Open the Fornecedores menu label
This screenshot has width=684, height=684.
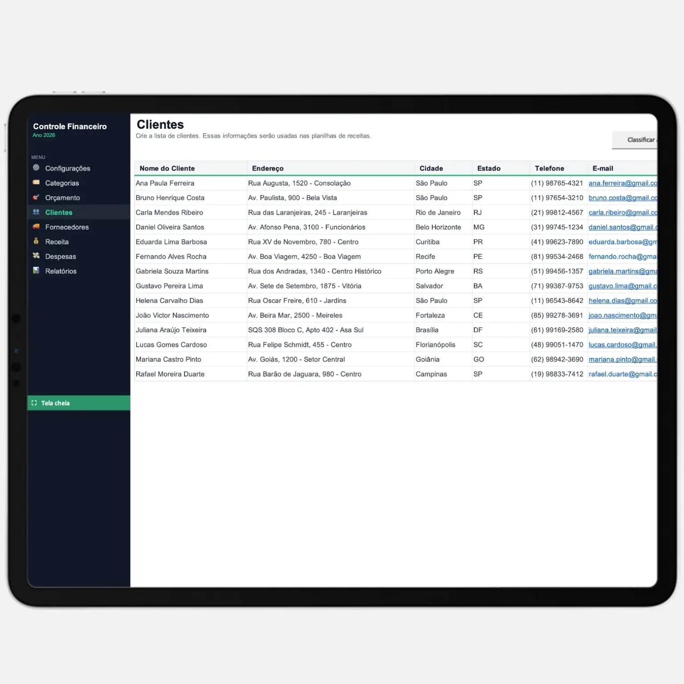point(67,227)
